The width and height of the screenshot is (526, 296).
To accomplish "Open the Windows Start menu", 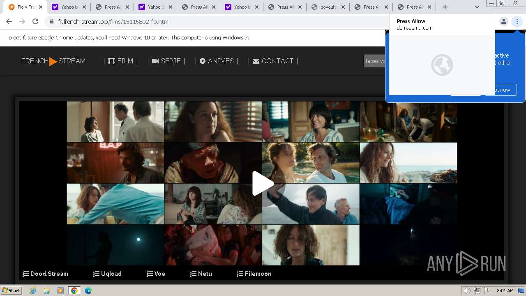I will coord(12,290).
